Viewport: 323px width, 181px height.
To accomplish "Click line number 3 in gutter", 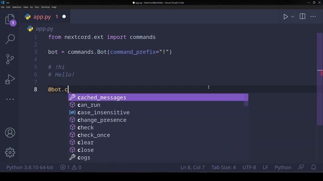I will pos(35,52).
